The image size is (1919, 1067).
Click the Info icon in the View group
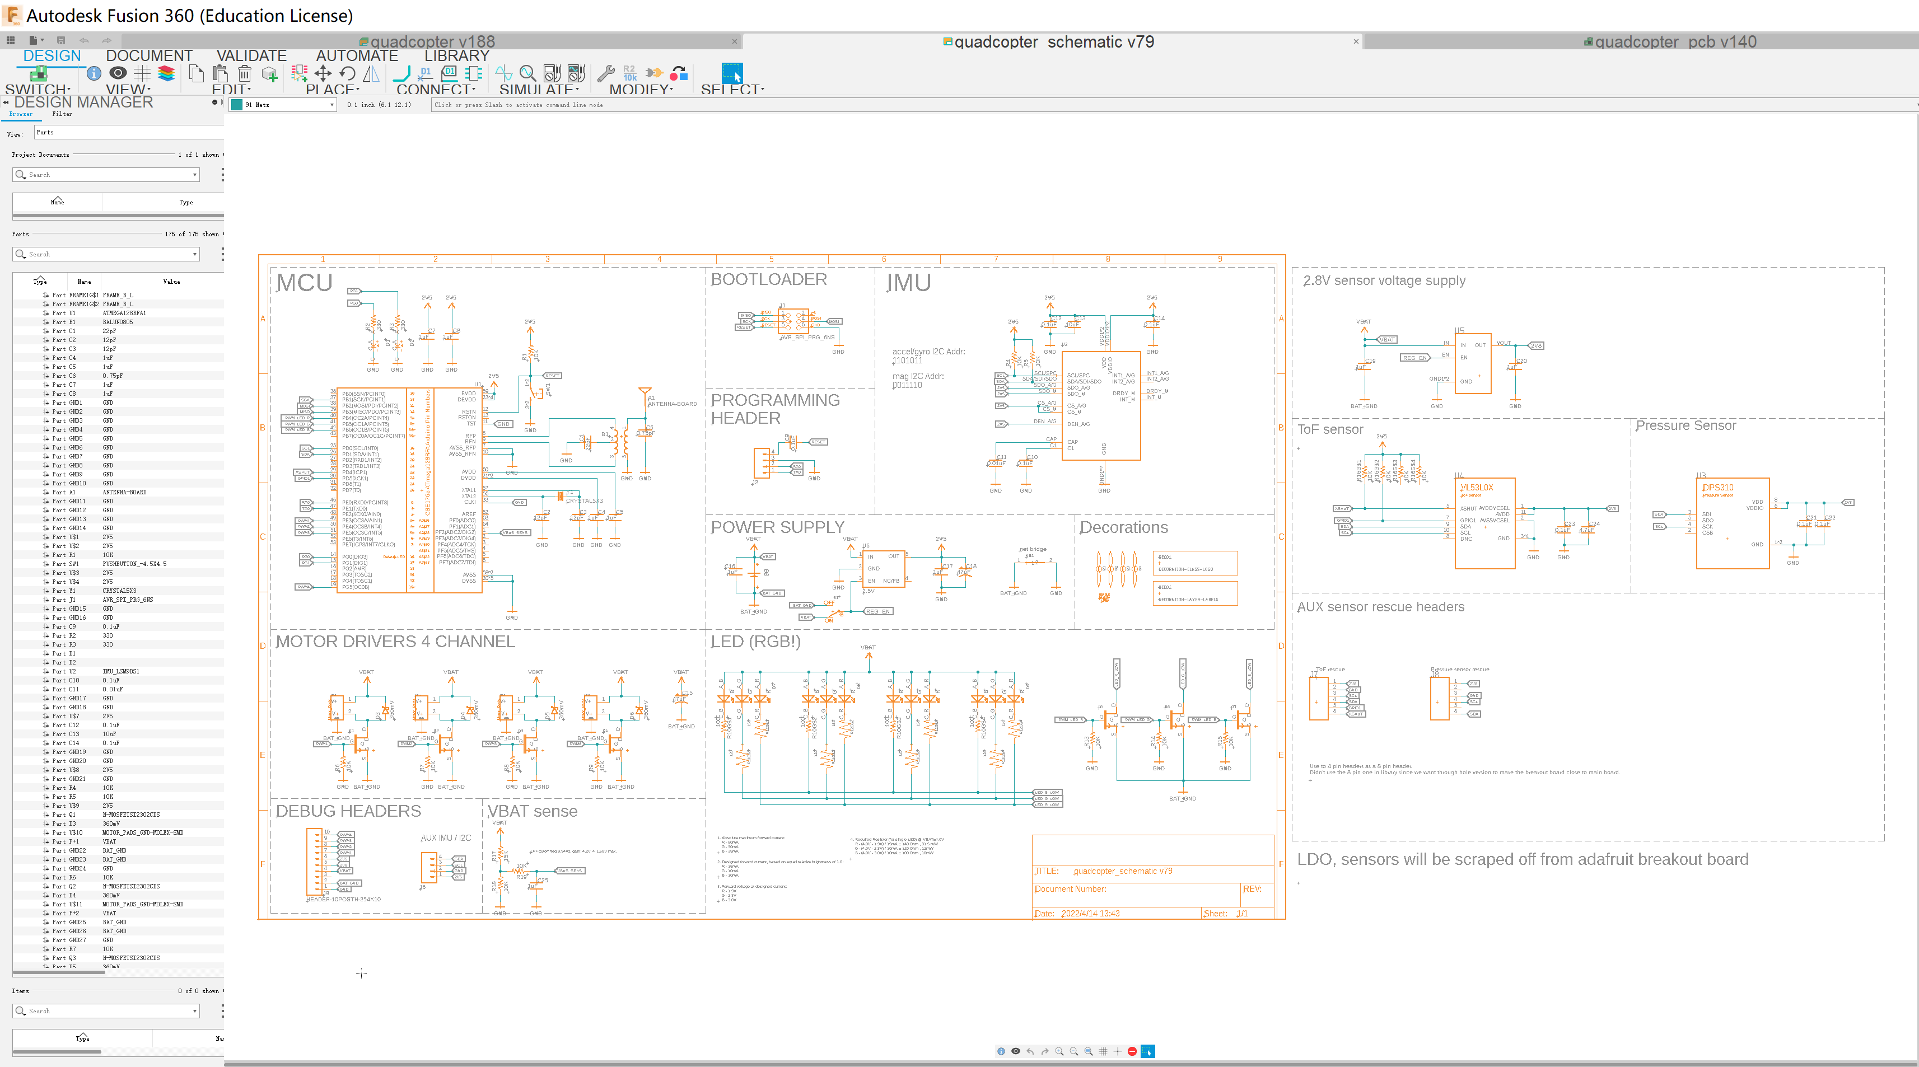pyautogui.click(x=94, y=73)
